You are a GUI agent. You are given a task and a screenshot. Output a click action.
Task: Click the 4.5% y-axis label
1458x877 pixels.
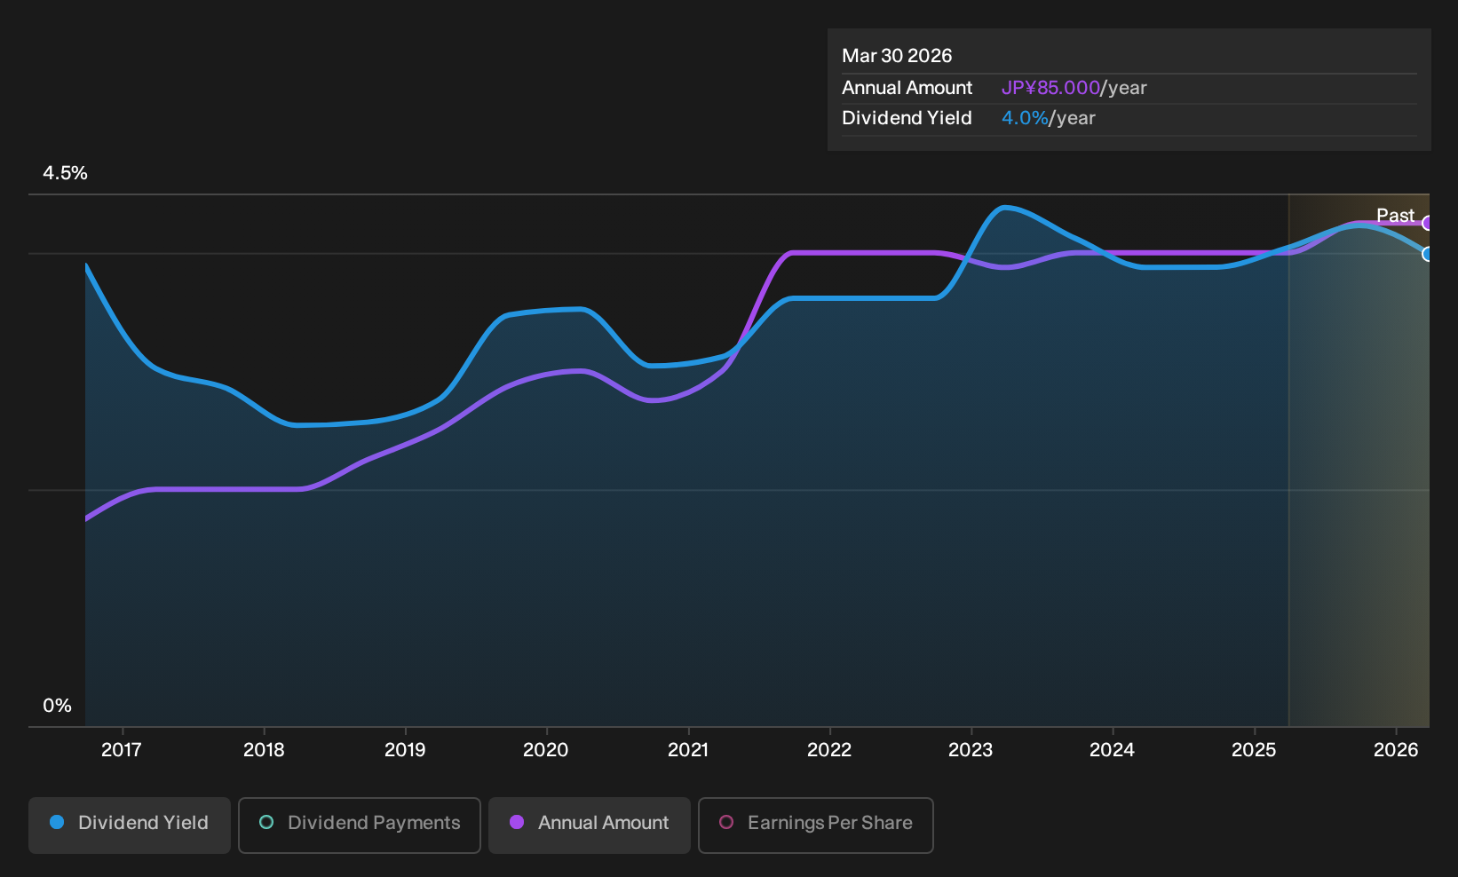65,173
